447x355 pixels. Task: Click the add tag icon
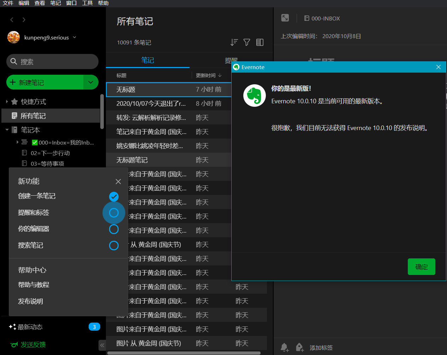299,347
